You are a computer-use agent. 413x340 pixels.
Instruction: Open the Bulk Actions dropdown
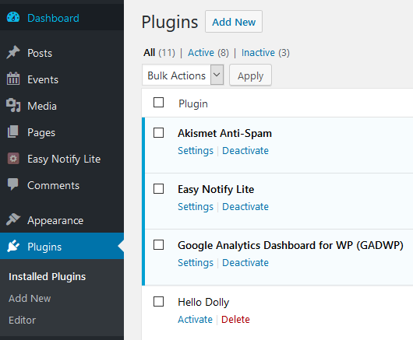point(183,75)
